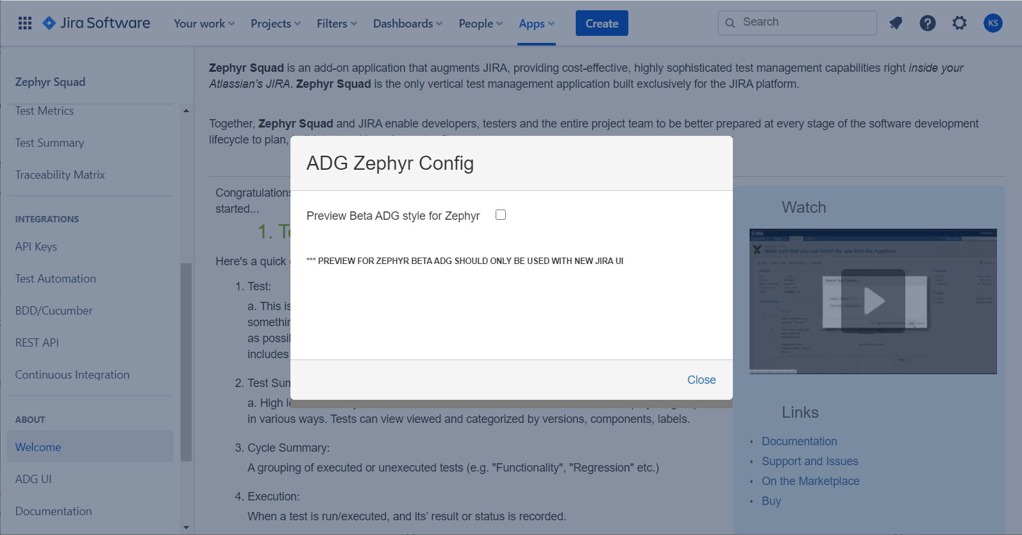Open the Support and Issues link
Image resolution: width=1022 pixels, height=535 pixels.
click(810, 461)
